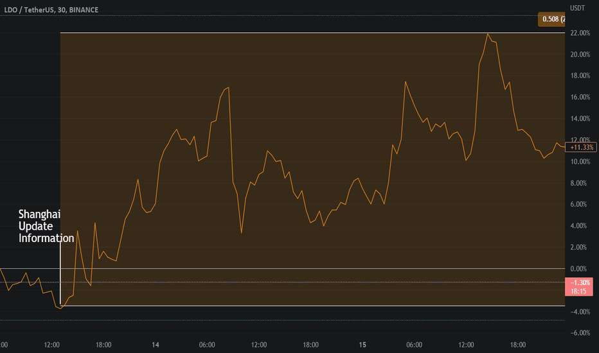
Task: Click the LDO / TetherUS symbol title
Action: click(51, 10)
